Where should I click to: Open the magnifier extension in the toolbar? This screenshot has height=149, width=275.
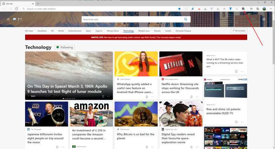pos(237,9)
